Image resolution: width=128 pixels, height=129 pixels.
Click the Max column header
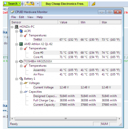pyautogui.click(x=111, y=22)
